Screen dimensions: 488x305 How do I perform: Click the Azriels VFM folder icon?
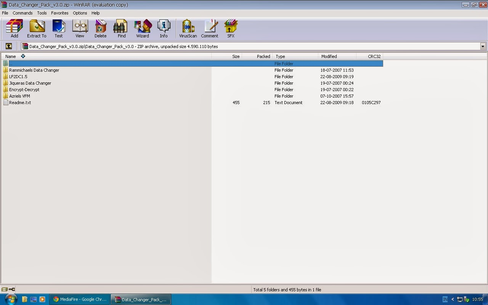tap(6, 96)
